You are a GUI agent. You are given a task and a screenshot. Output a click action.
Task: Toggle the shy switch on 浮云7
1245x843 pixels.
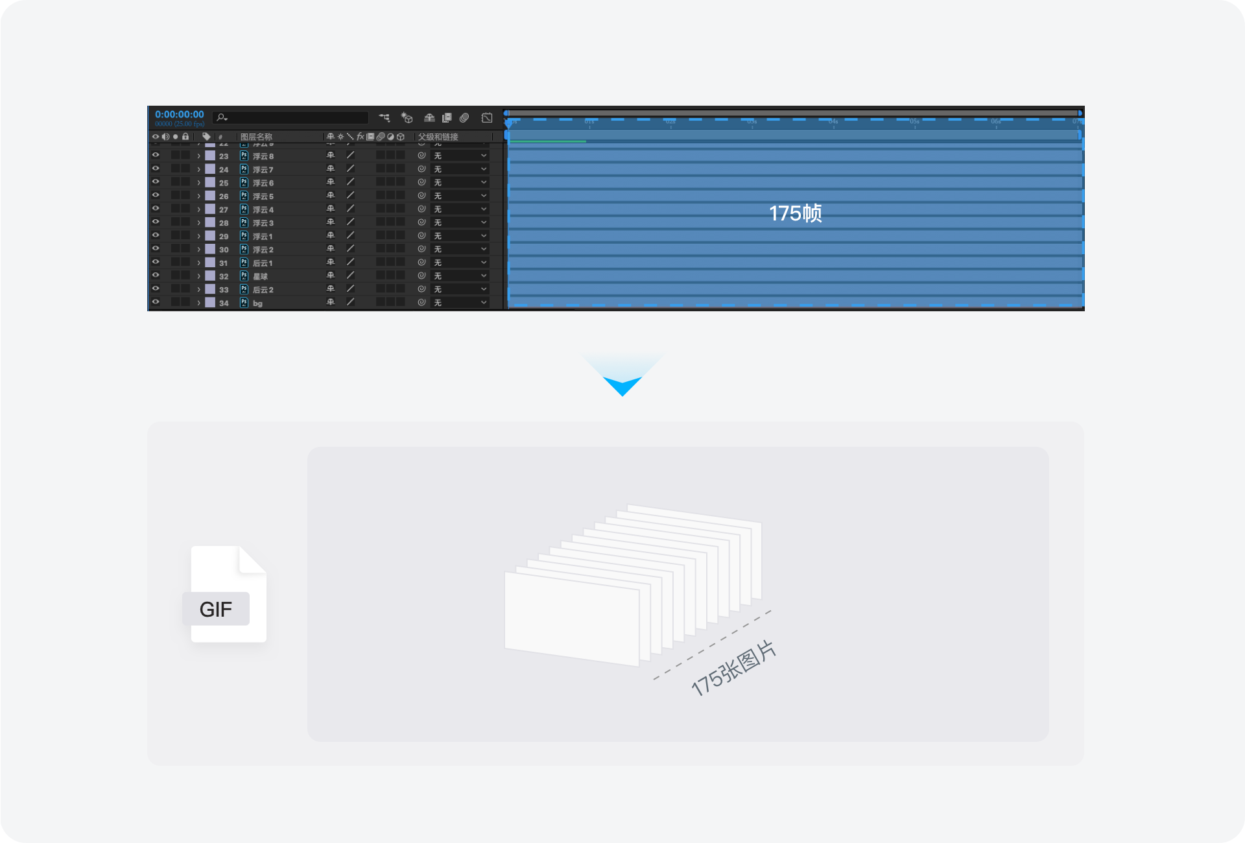(x=331, y=169)
